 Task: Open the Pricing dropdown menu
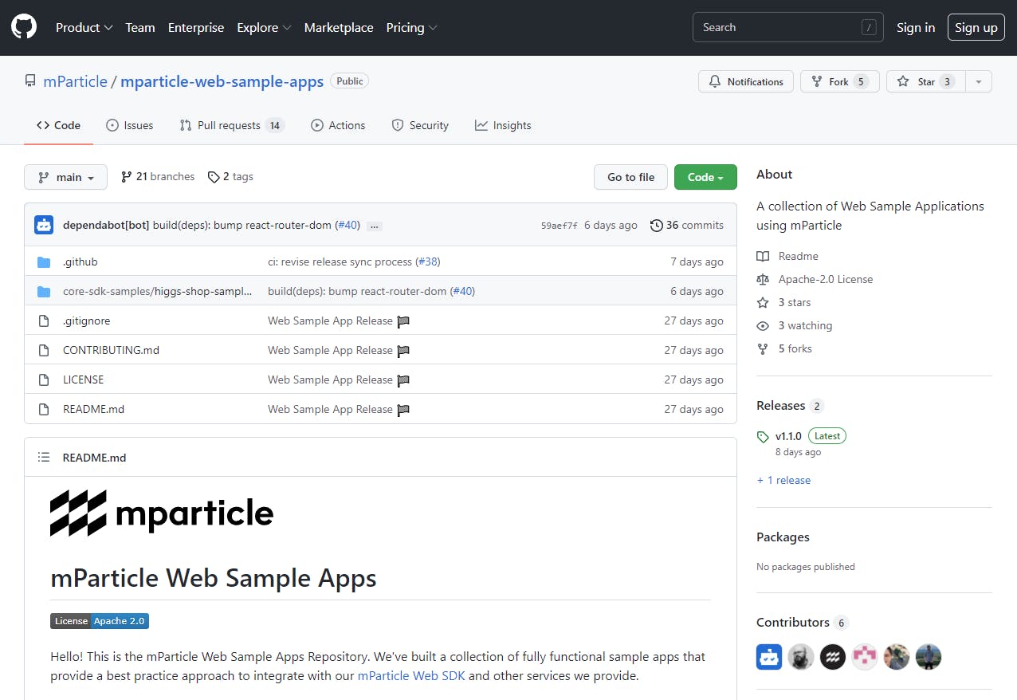pyautogui.click(x=412, y=27)
